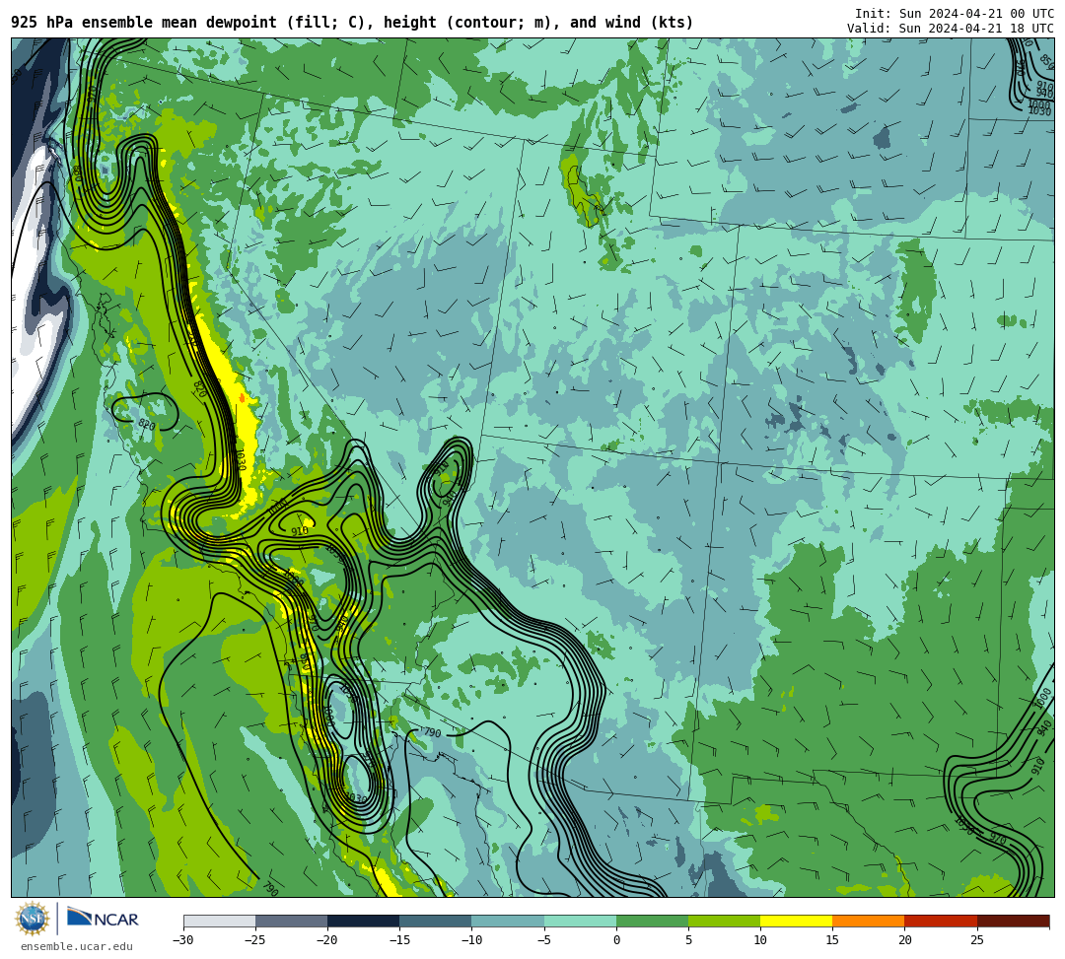Click the 15 to 20 orange colorbar segment
This screenshot has width=1065, height=959.
pyautogui.click(x=869, y=921)
